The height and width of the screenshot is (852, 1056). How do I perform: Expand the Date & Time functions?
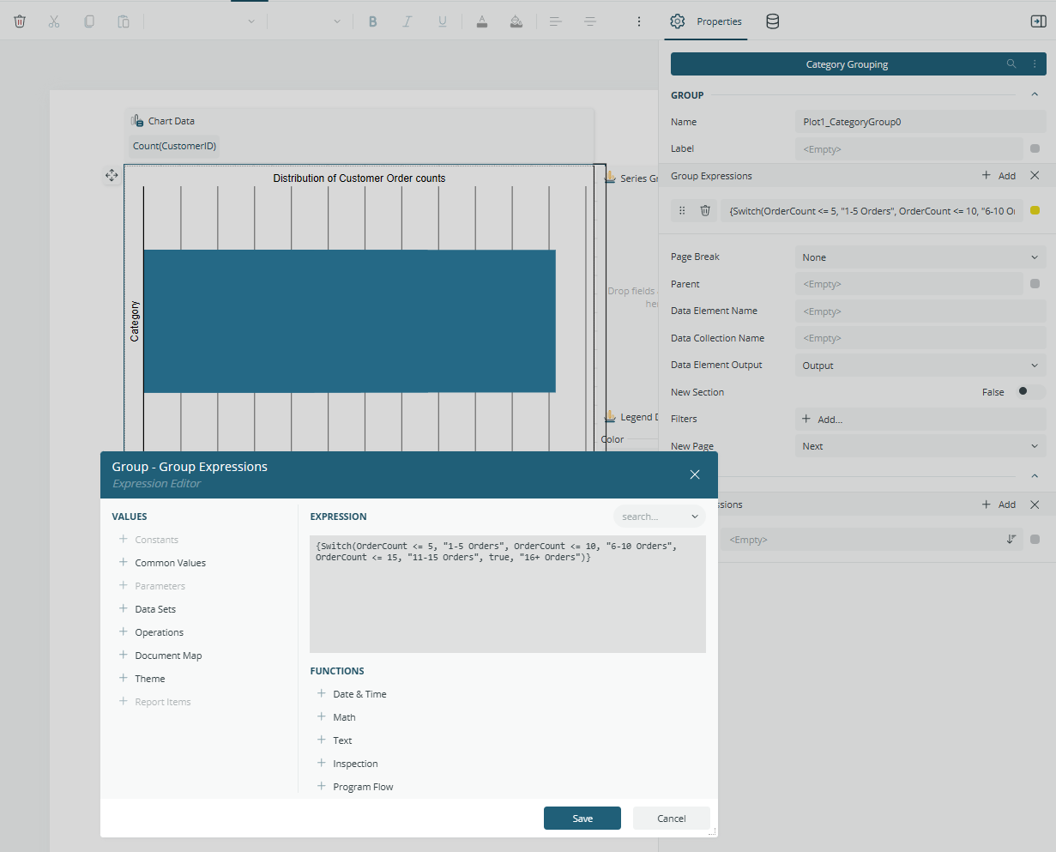[x=322, y=694]
